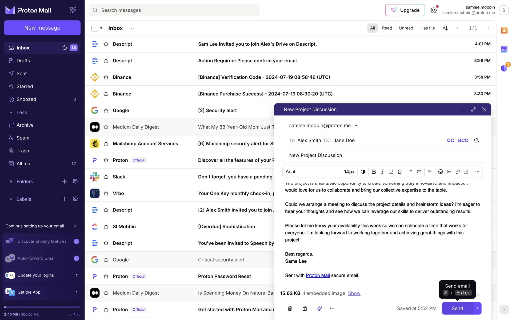Open the Send button dropdown arrow
Viewport: 512px width, 320px height.
pyautogui.click(x=477, y=308)
